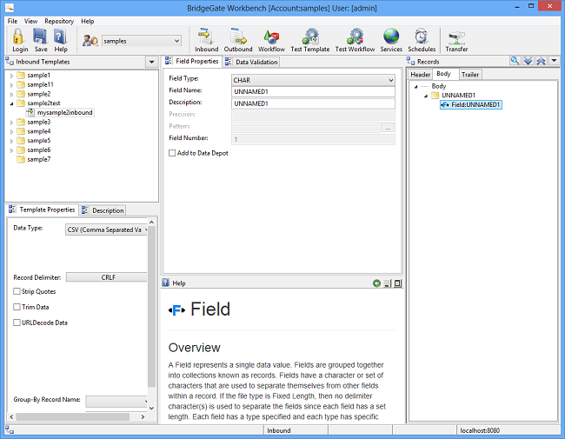Check the Strip Quotes option
The width and height of the screenshot is (565, 439).
pyautogui.click(x=17, y=291)
